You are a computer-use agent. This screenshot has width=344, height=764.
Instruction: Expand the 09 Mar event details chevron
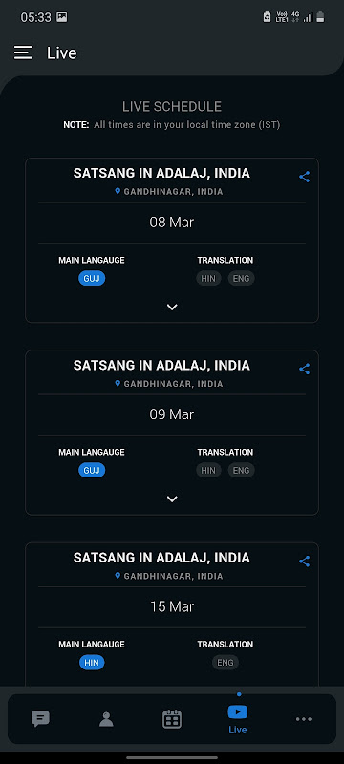click(172, 499)
